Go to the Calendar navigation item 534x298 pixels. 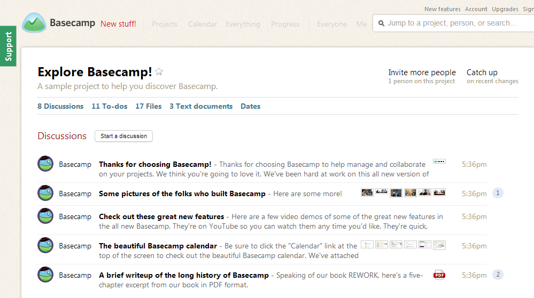pyautogui.click(x=203, y=24)
